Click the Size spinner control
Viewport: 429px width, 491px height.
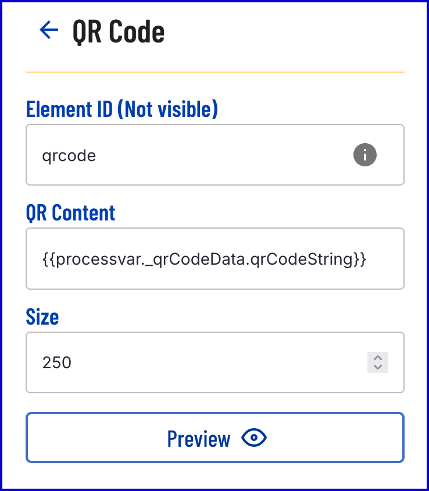click(x=378, y=362)
